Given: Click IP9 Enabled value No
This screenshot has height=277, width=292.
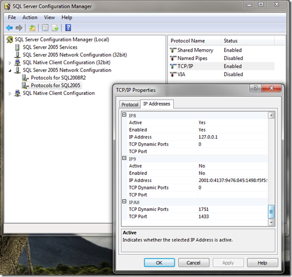Looking at the screenshot, I should [x=202, y=173].
